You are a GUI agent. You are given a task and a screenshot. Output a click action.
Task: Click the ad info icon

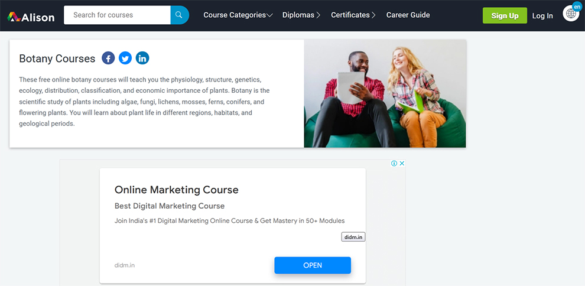[x=394, y=163]
